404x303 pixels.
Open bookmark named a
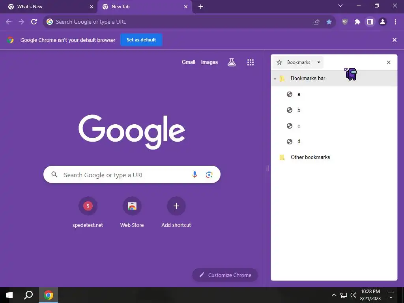[334, 94]
